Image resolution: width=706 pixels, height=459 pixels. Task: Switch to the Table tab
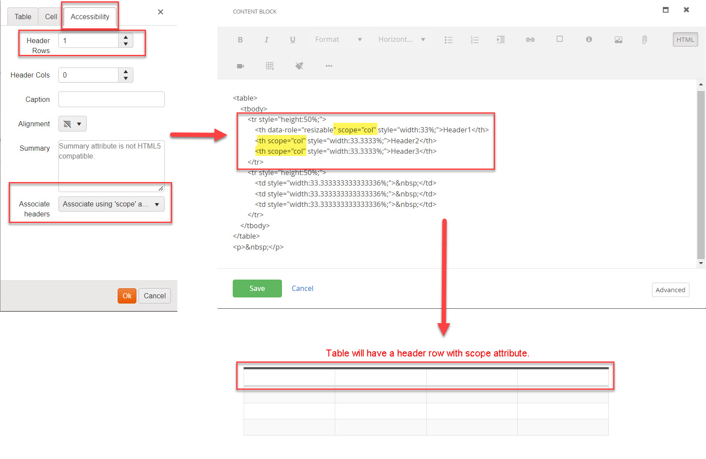22,16
